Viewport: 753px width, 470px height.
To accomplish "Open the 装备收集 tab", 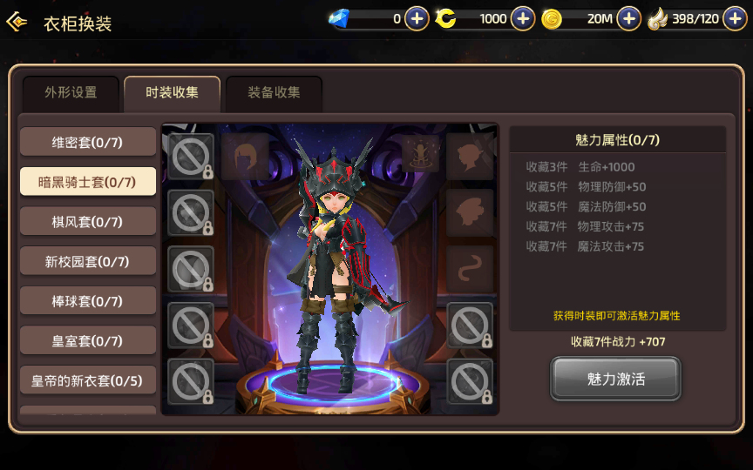I will [274, 92].
